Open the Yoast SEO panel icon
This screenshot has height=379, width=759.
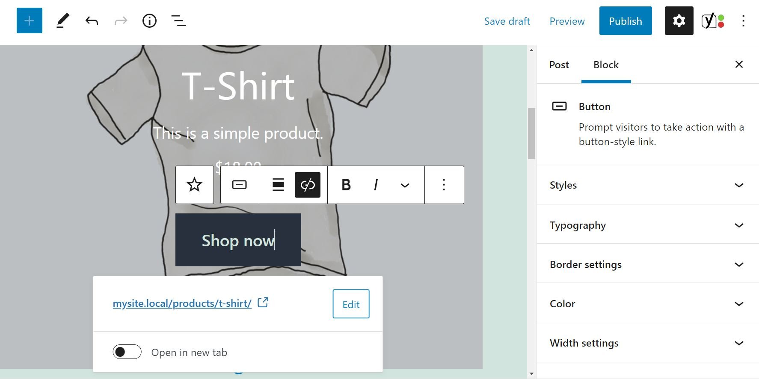pyautogui.click(x=712, y=20)
